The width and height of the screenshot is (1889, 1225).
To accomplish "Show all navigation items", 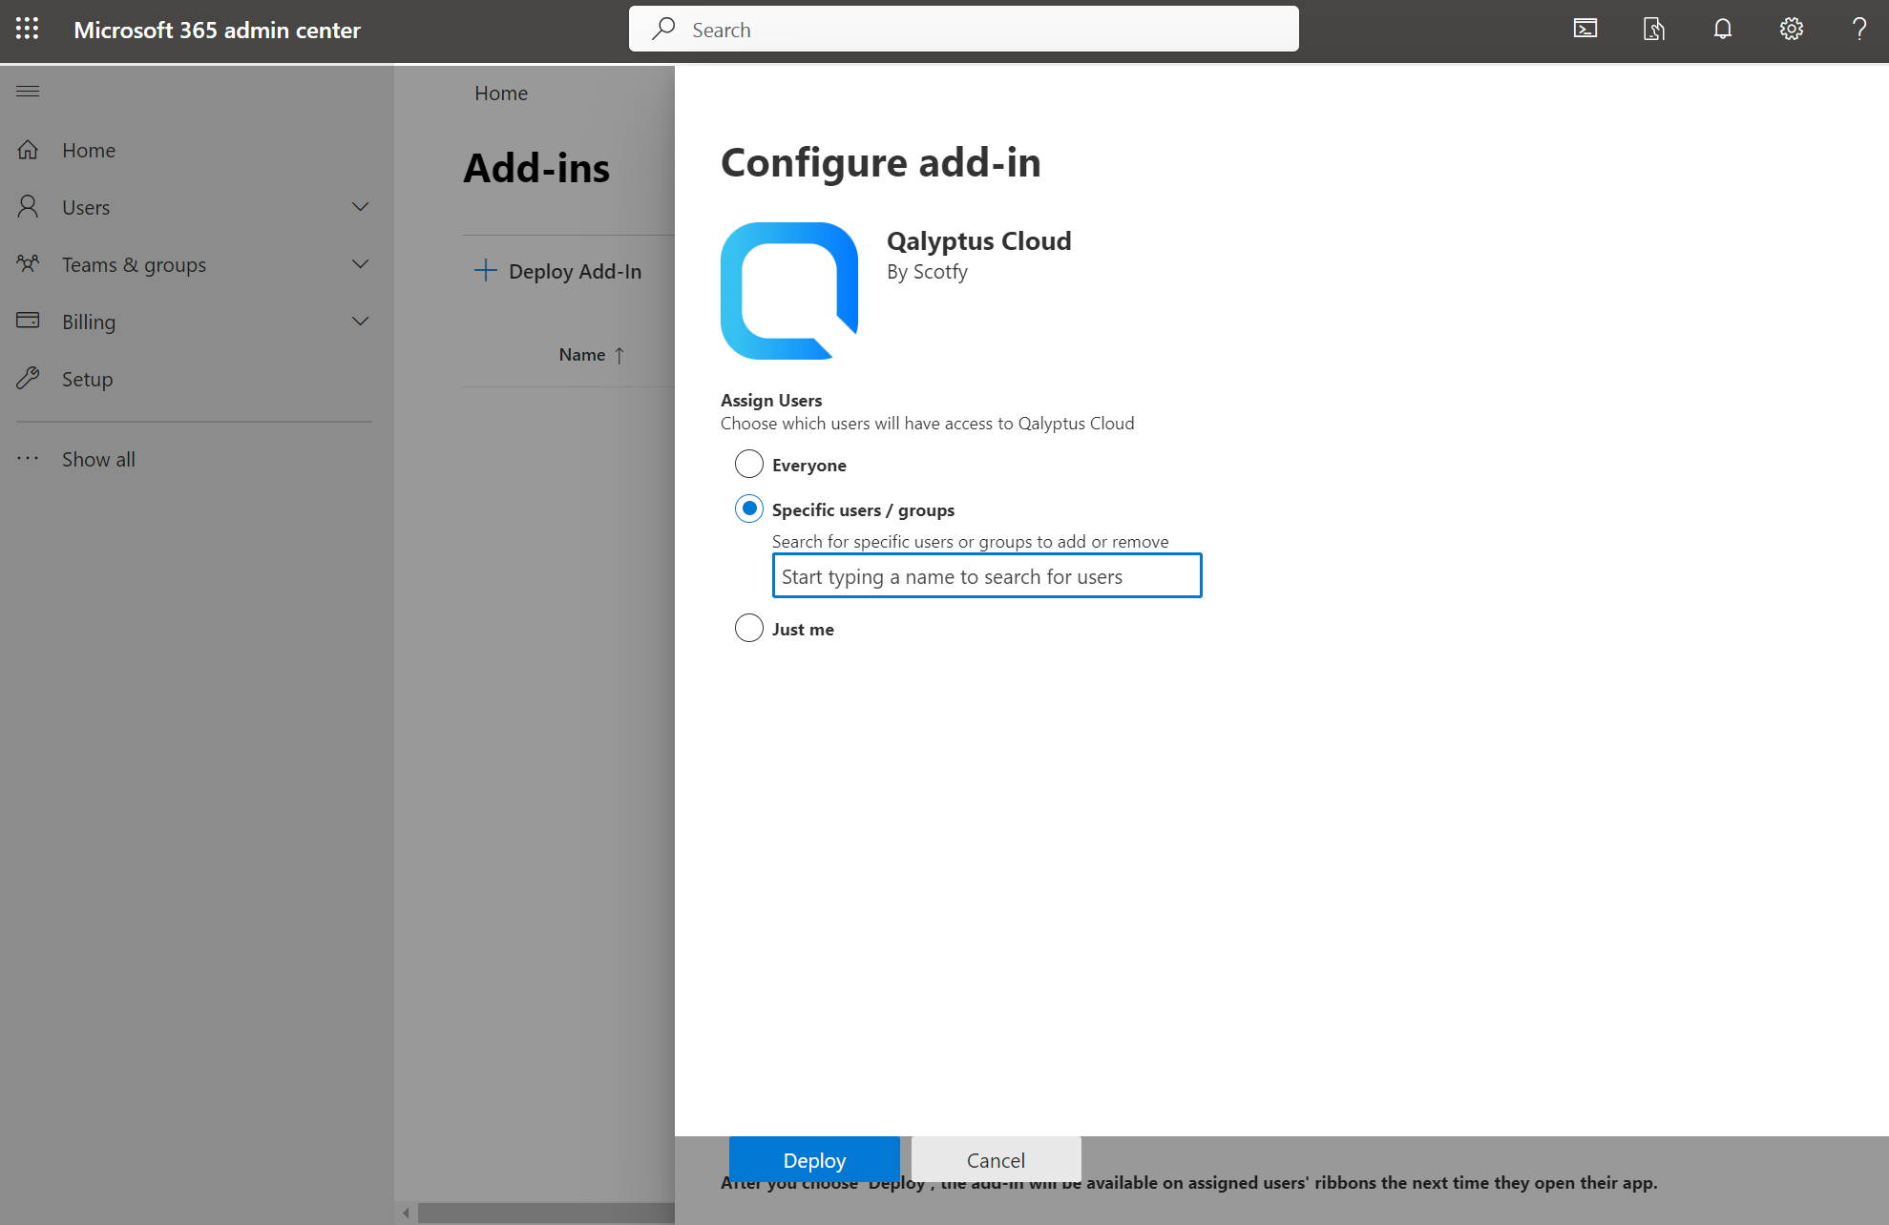I will pyautogui.click(x=97, y=459).
